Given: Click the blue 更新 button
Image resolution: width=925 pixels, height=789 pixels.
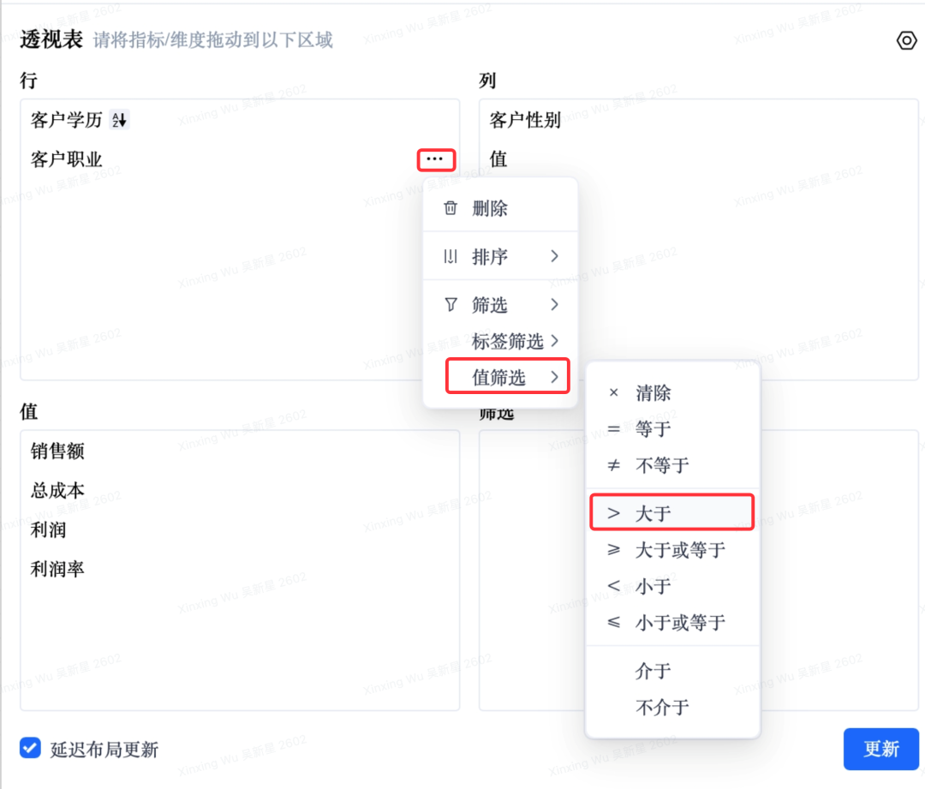Looking at the screenshot, I should coord(880,749).
